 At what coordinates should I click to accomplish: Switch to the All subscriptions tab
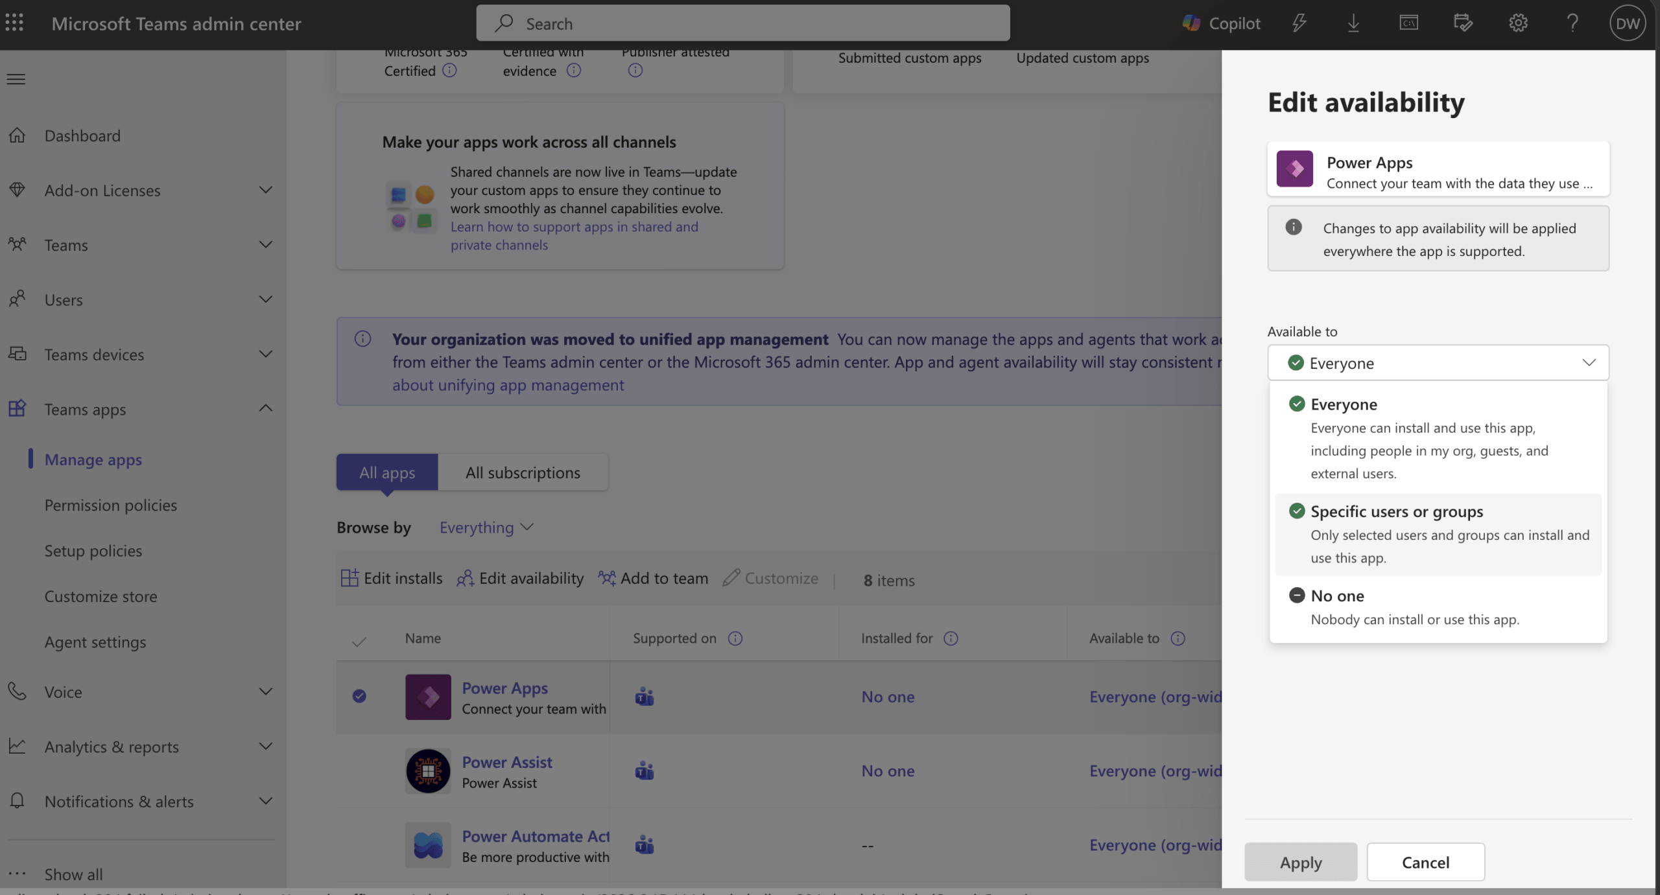(x=523, y=472)
